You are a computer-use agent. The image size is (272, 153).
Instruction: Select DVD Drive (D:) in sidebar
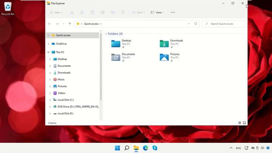(x=78, y=107)
